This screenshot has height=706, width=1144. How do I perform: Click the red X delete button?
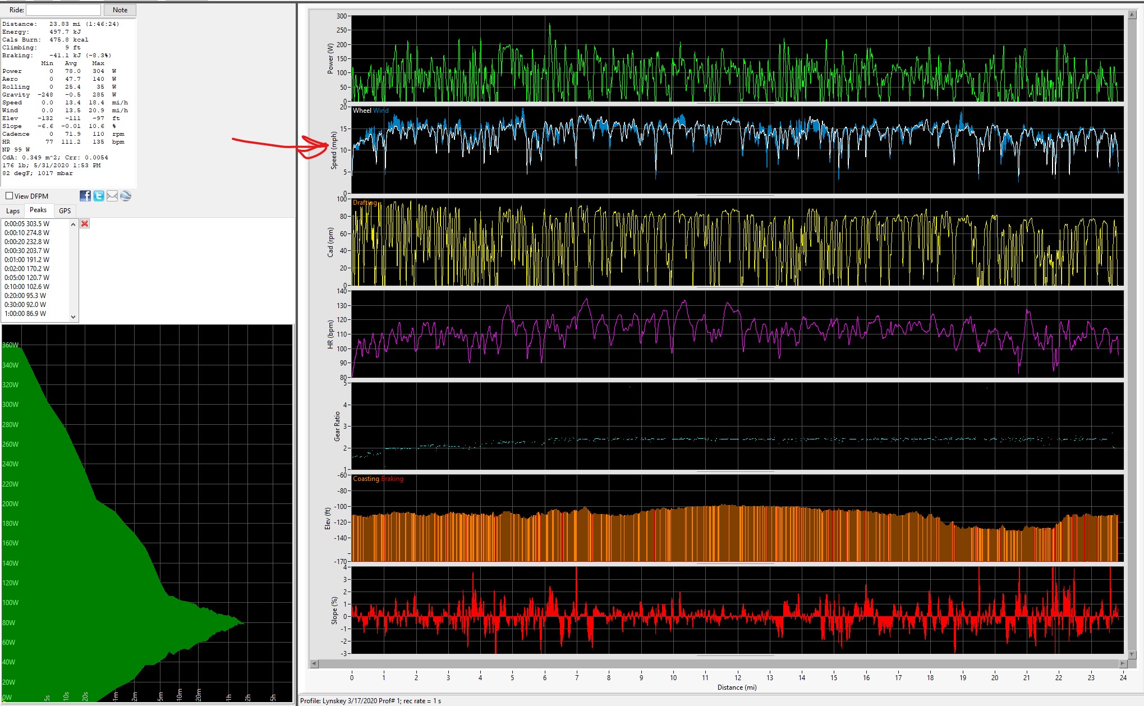point(85,223)
